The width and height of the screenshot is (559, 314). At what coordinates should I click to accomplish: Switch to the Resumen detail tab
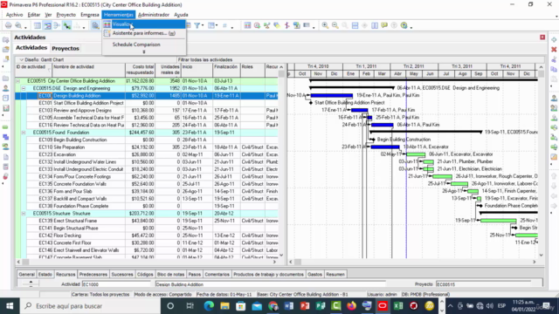(335, 275)
